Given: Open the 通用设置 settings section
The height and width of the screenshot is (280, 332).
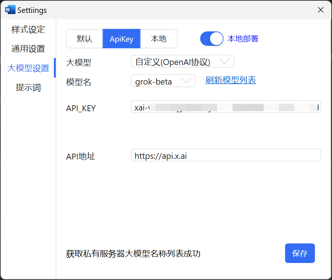Looking at the screenshot, I should (x=28, y=49).
